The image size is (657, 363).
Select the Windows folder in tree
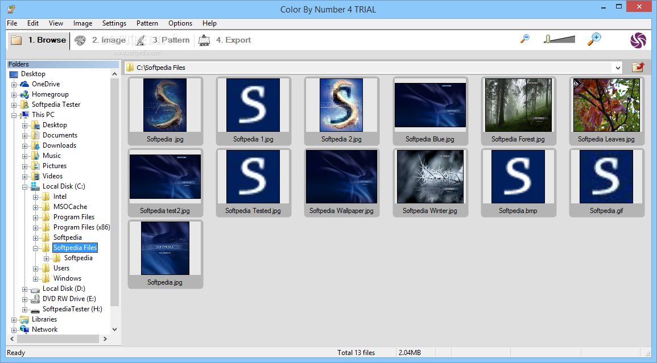pyautogui.click(x=67, y=278)
